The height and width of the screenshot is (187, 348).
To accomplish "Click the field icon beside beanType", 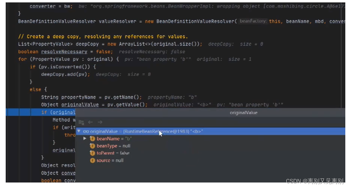I will [92, 146].
